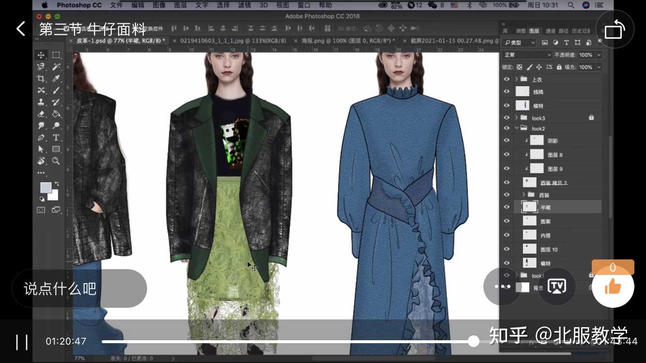Select the Smudge tool
This screenshot has height=363, width=646.
pos(41,126)
